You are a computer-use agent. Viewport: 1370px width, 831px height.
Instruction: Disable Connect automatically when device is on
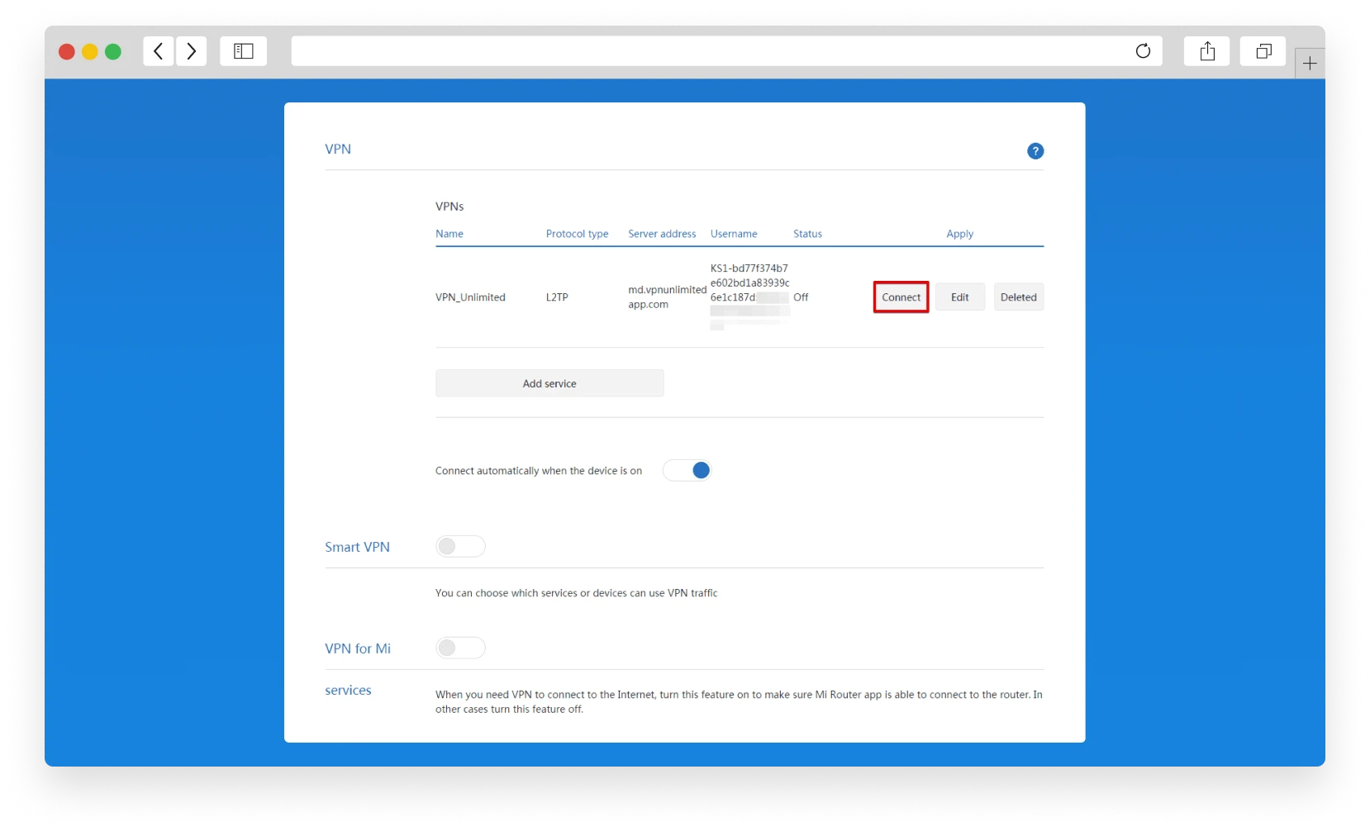(687, 471)
